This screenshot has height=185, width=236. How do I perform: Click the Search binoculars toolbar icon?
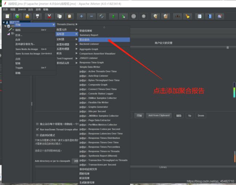click(x=178, y=16)
